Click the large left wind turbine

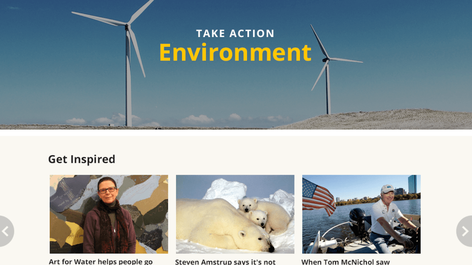[x=128, y=66]
